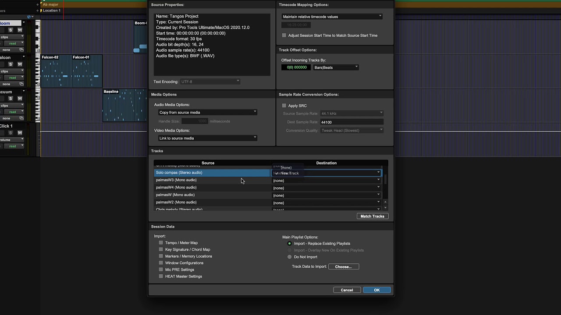Select the Falcon-02 MIDI clip
This screenshot has height=315, width=561.
tap(56, 71)
